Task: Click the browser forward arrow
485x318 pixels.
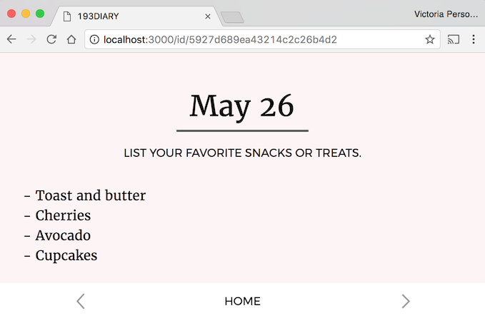Action: (31, 40)
